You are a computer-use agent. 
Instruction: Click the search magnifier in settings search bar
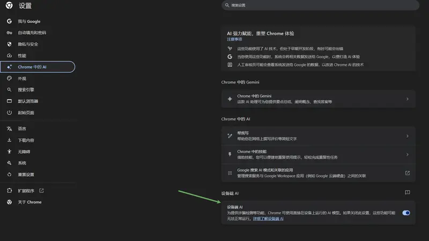(227, 5)
